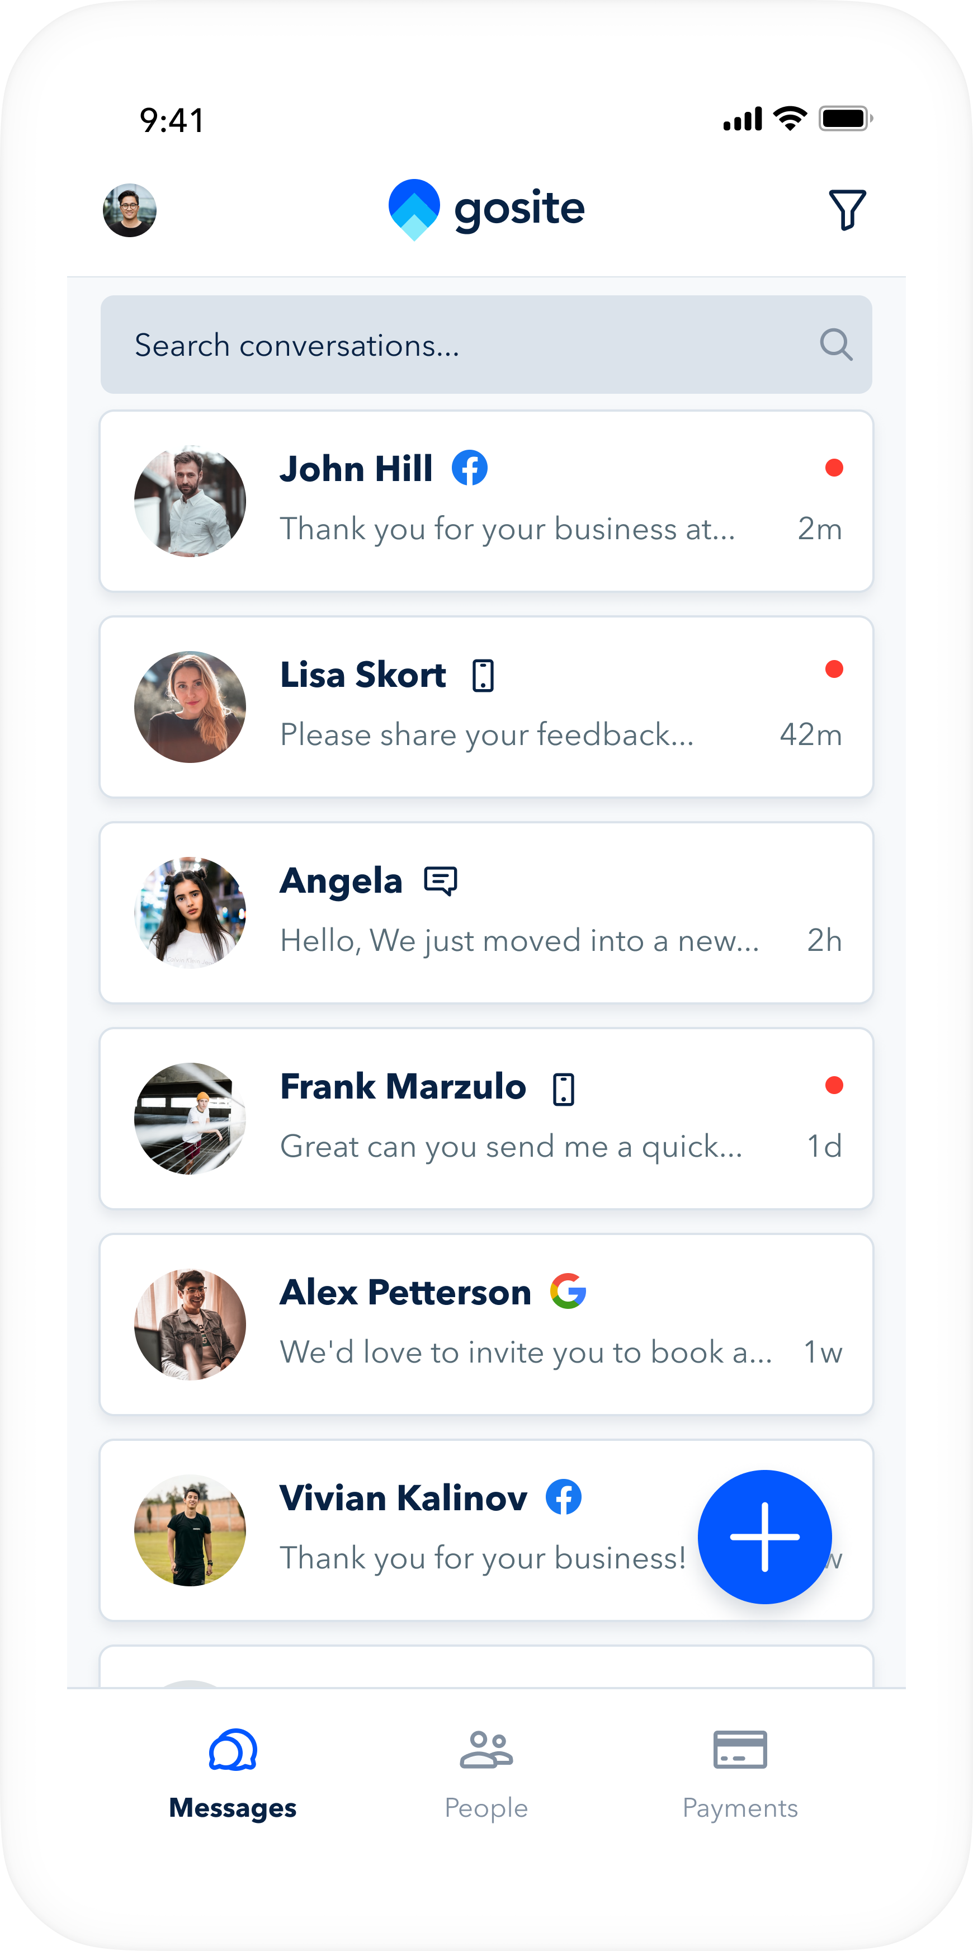Click the gosite logo
The height and width of the screenshot is (1951, 973).
pyautogui.click(x=486, y=209)
